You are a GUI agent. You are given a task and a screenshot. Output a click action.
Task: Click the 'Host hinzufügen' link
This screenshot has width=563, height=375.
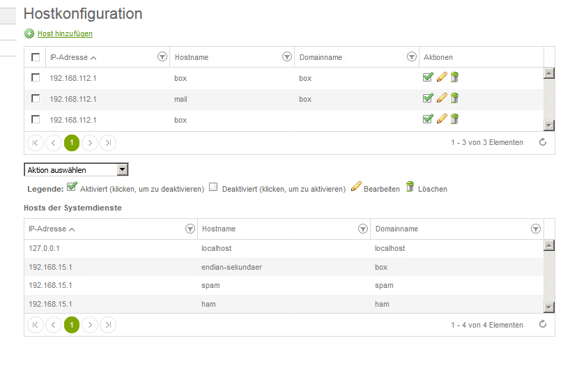[65, 33]
